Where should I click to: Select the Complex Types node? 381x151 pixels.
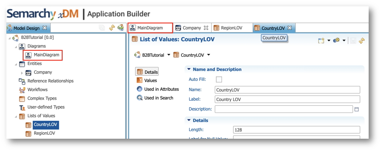[x=42, y=98]
